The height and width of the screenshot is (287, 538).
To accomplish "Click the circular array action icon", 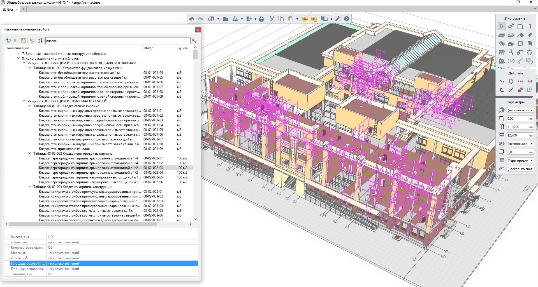I will click(511, 81).
